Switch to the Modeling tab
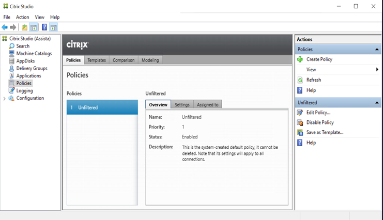The image size is (383, 220). tap(150, 60)
